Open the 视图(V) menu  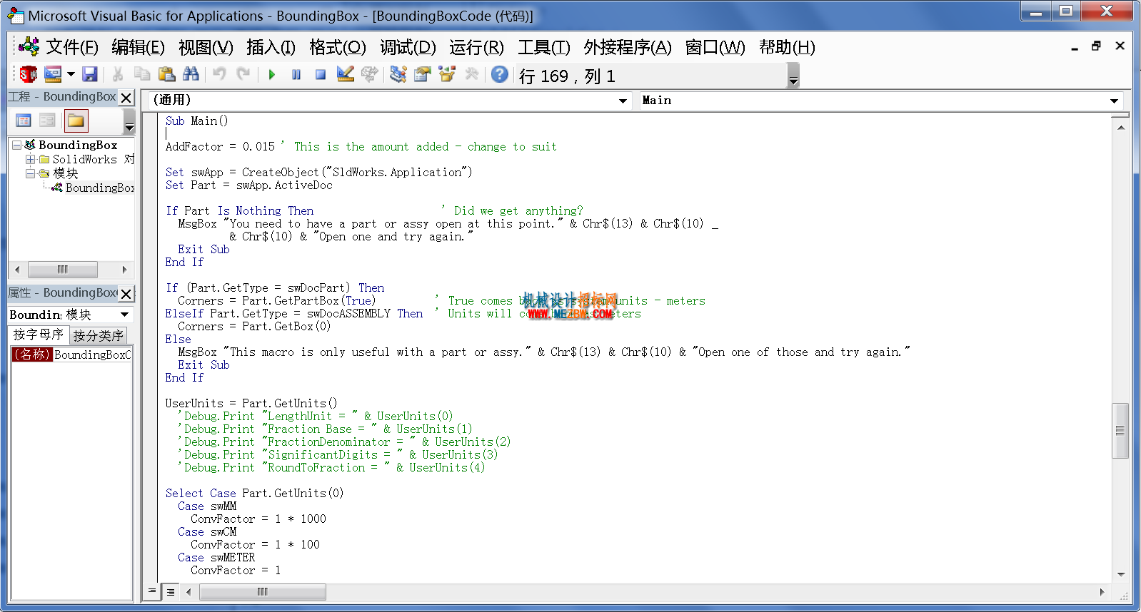[206, 47]
